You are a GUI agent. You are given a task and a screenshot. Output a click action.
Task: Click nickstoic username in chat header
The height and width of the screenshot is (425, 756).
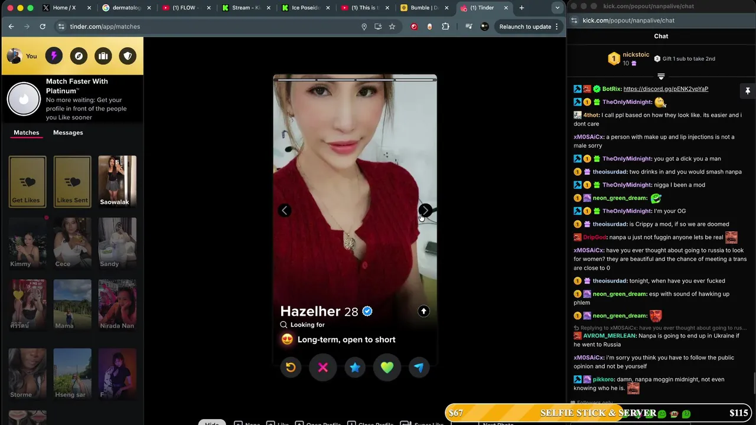[x=636, y=54]
